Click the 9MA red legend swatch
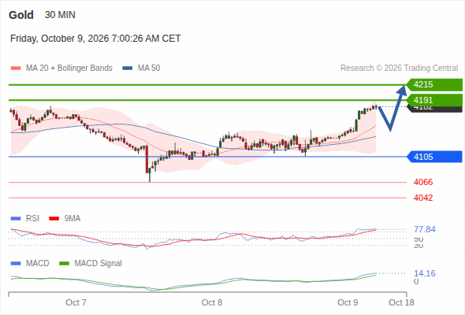465x315 pixels. pyautogui.click(x=54, y=219)
